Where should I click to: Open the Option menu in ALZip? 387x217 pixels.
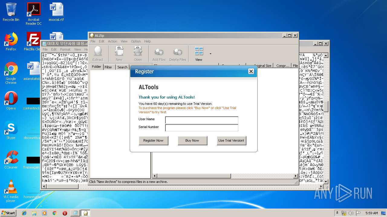pos(136,41)
